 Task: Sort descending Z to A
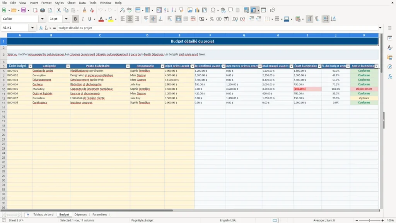pos(174,10)
